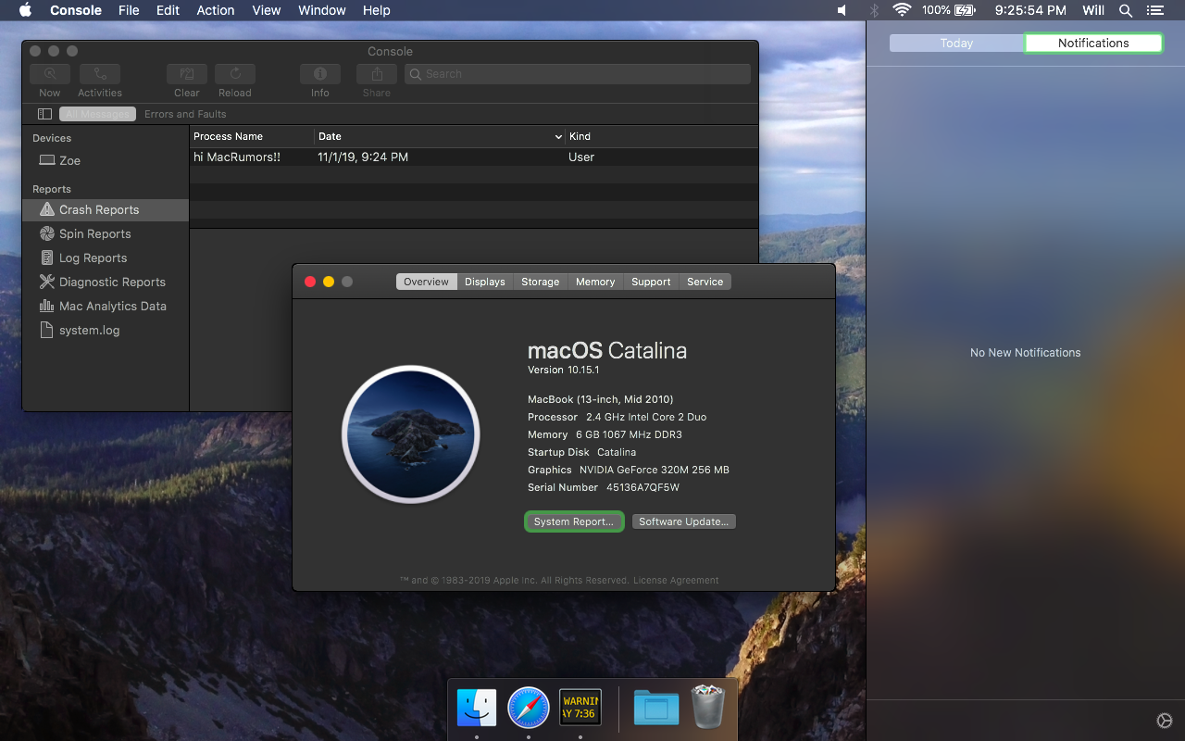Select the Notifications segment
This screenshot has height=741, width=1185.
(1093, 44)
